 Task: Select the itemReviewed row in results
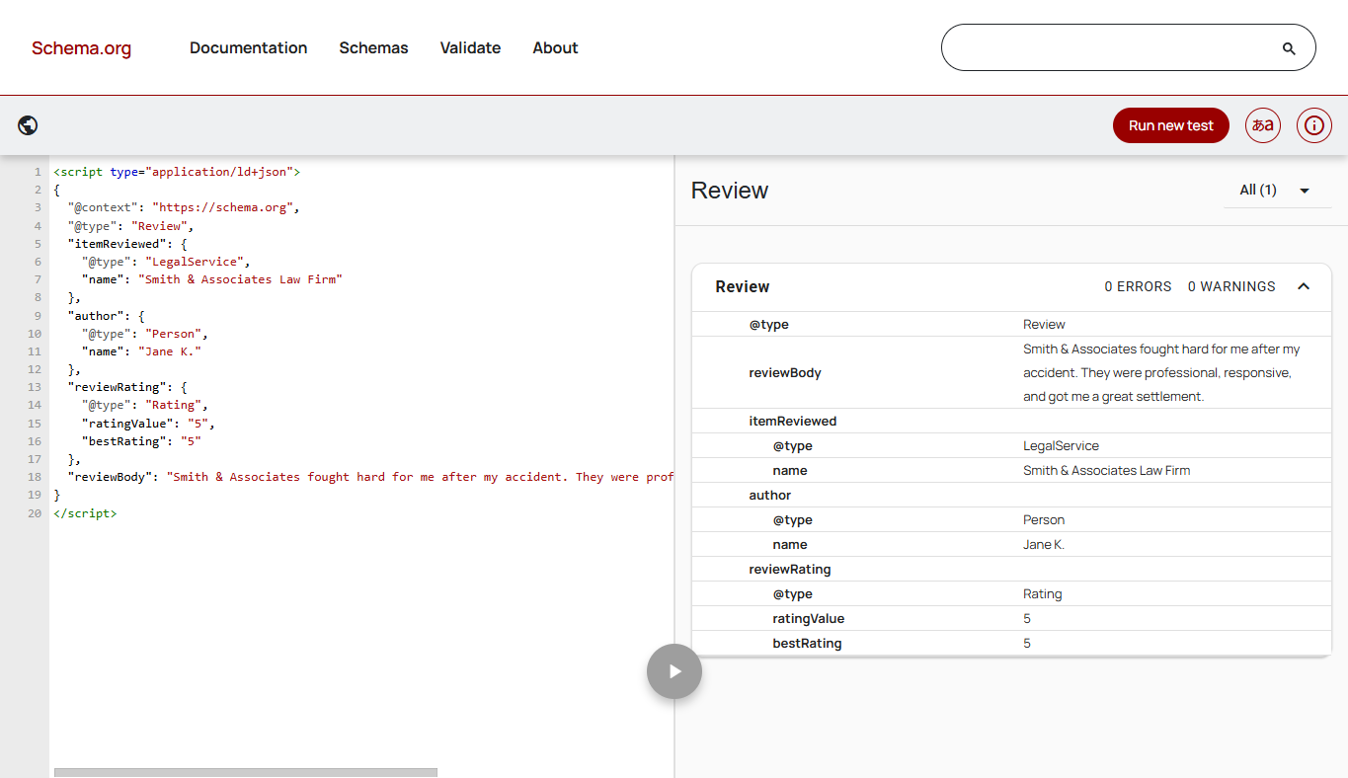pos(792,421)
